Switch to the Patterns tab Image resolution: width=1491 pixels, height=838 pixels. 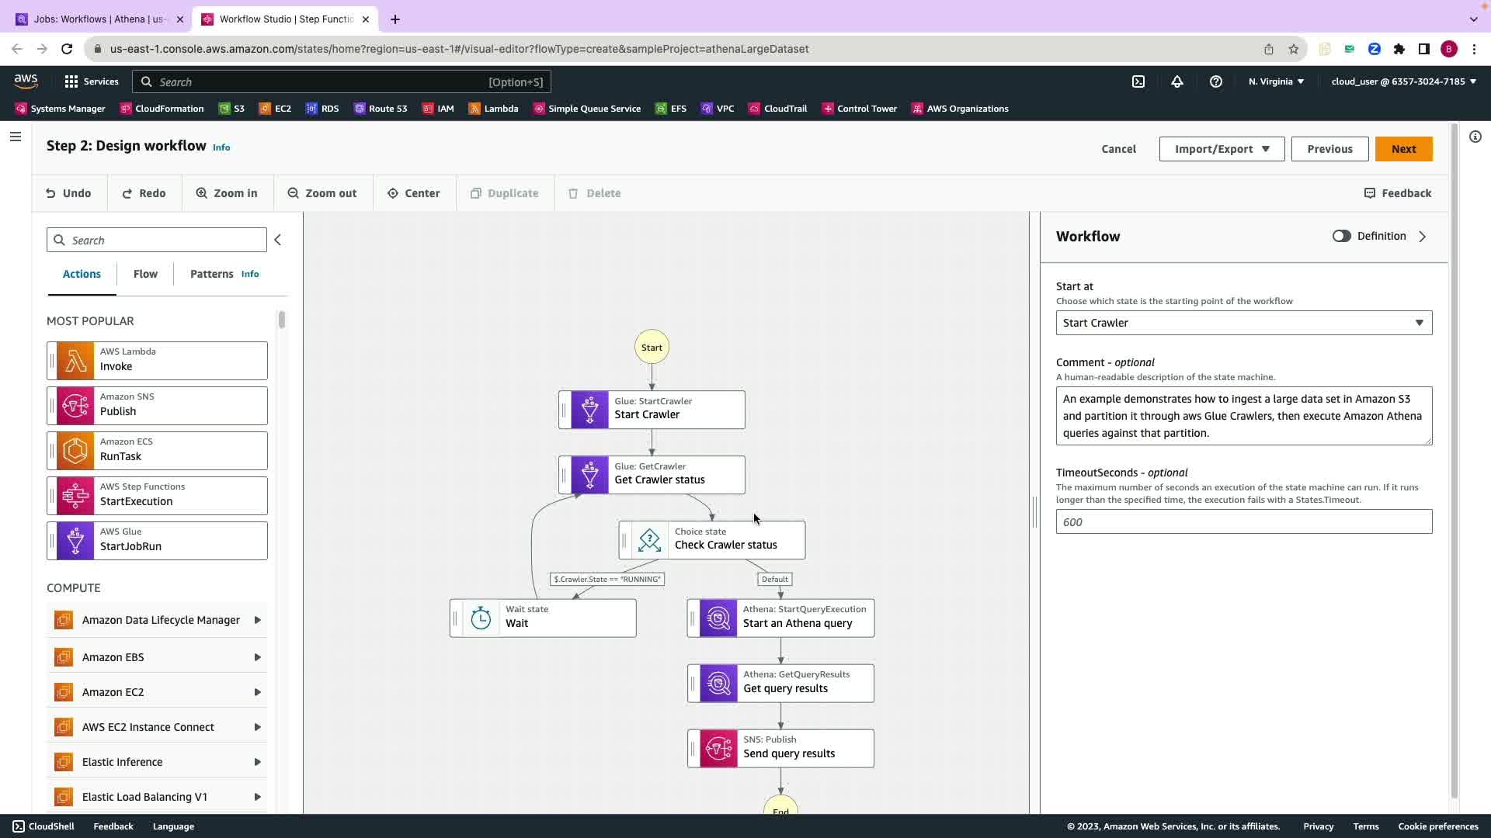pyautogui.click(x=211, y=274)
